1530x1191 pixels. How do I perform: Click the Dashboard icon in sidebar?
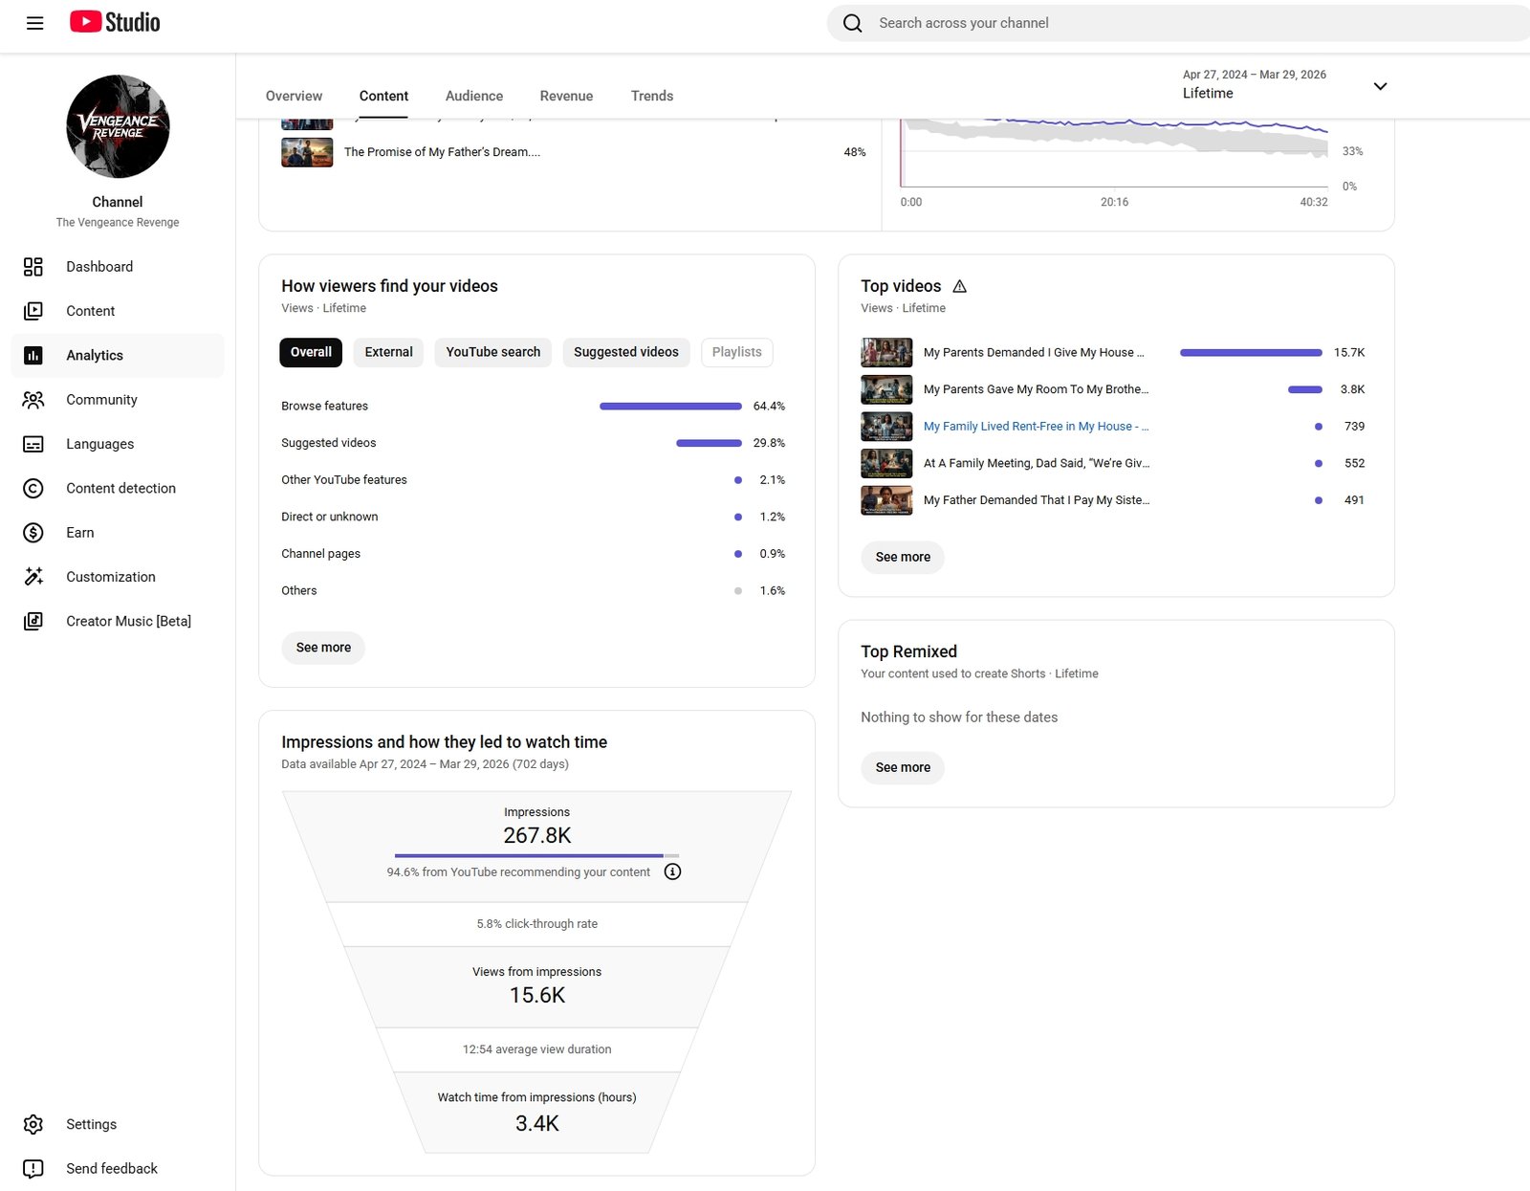pyautogui.click(x=33, y=267)
